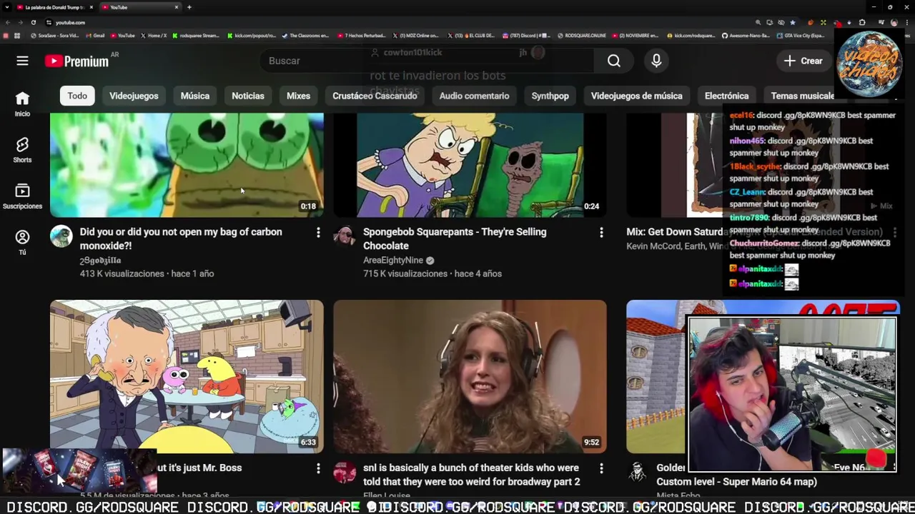Open title 'Spongebob Squarepants - They're Selling Chocolate'
The width and height of the screenshot is (915, 514).
tap(455, 238)
